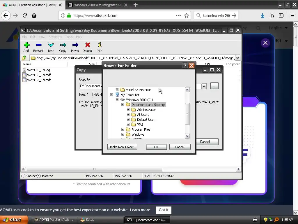Expand the Default User folder node

click(x=128, y=119)
